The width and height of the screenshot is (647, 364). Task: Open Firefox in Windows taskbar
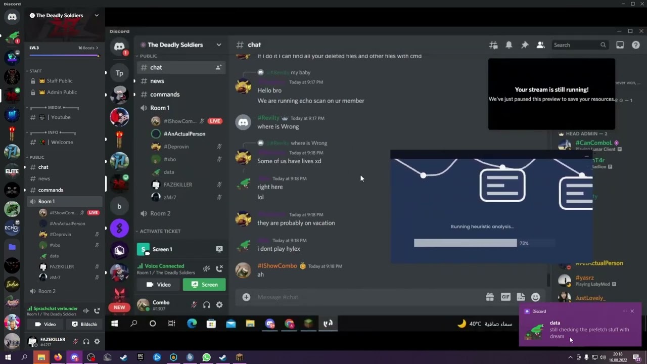click(x=58, y=357)
